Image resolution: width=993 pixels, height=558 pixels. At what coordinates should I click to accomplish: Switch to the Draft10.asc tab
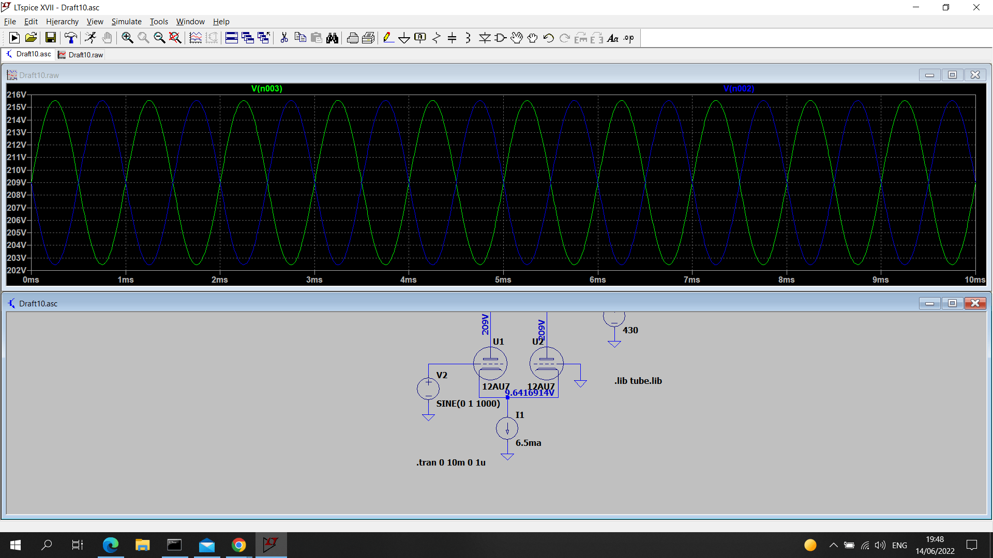pyautogui.click(x=28, y=54)
